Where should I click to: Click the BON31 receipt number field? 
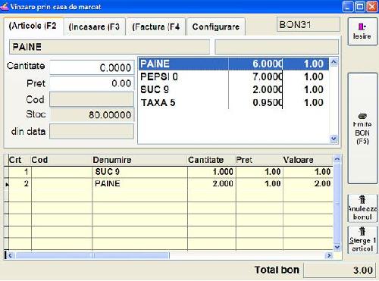(x=309, y=25)
